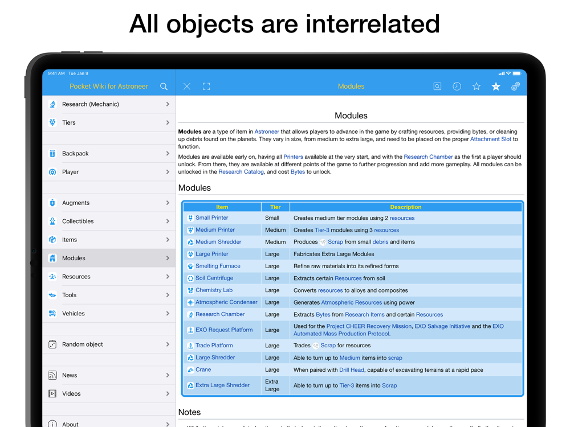Expand the Backpack chevron
The width and height of the screenshot is (570, 427).
pos(168,154)
